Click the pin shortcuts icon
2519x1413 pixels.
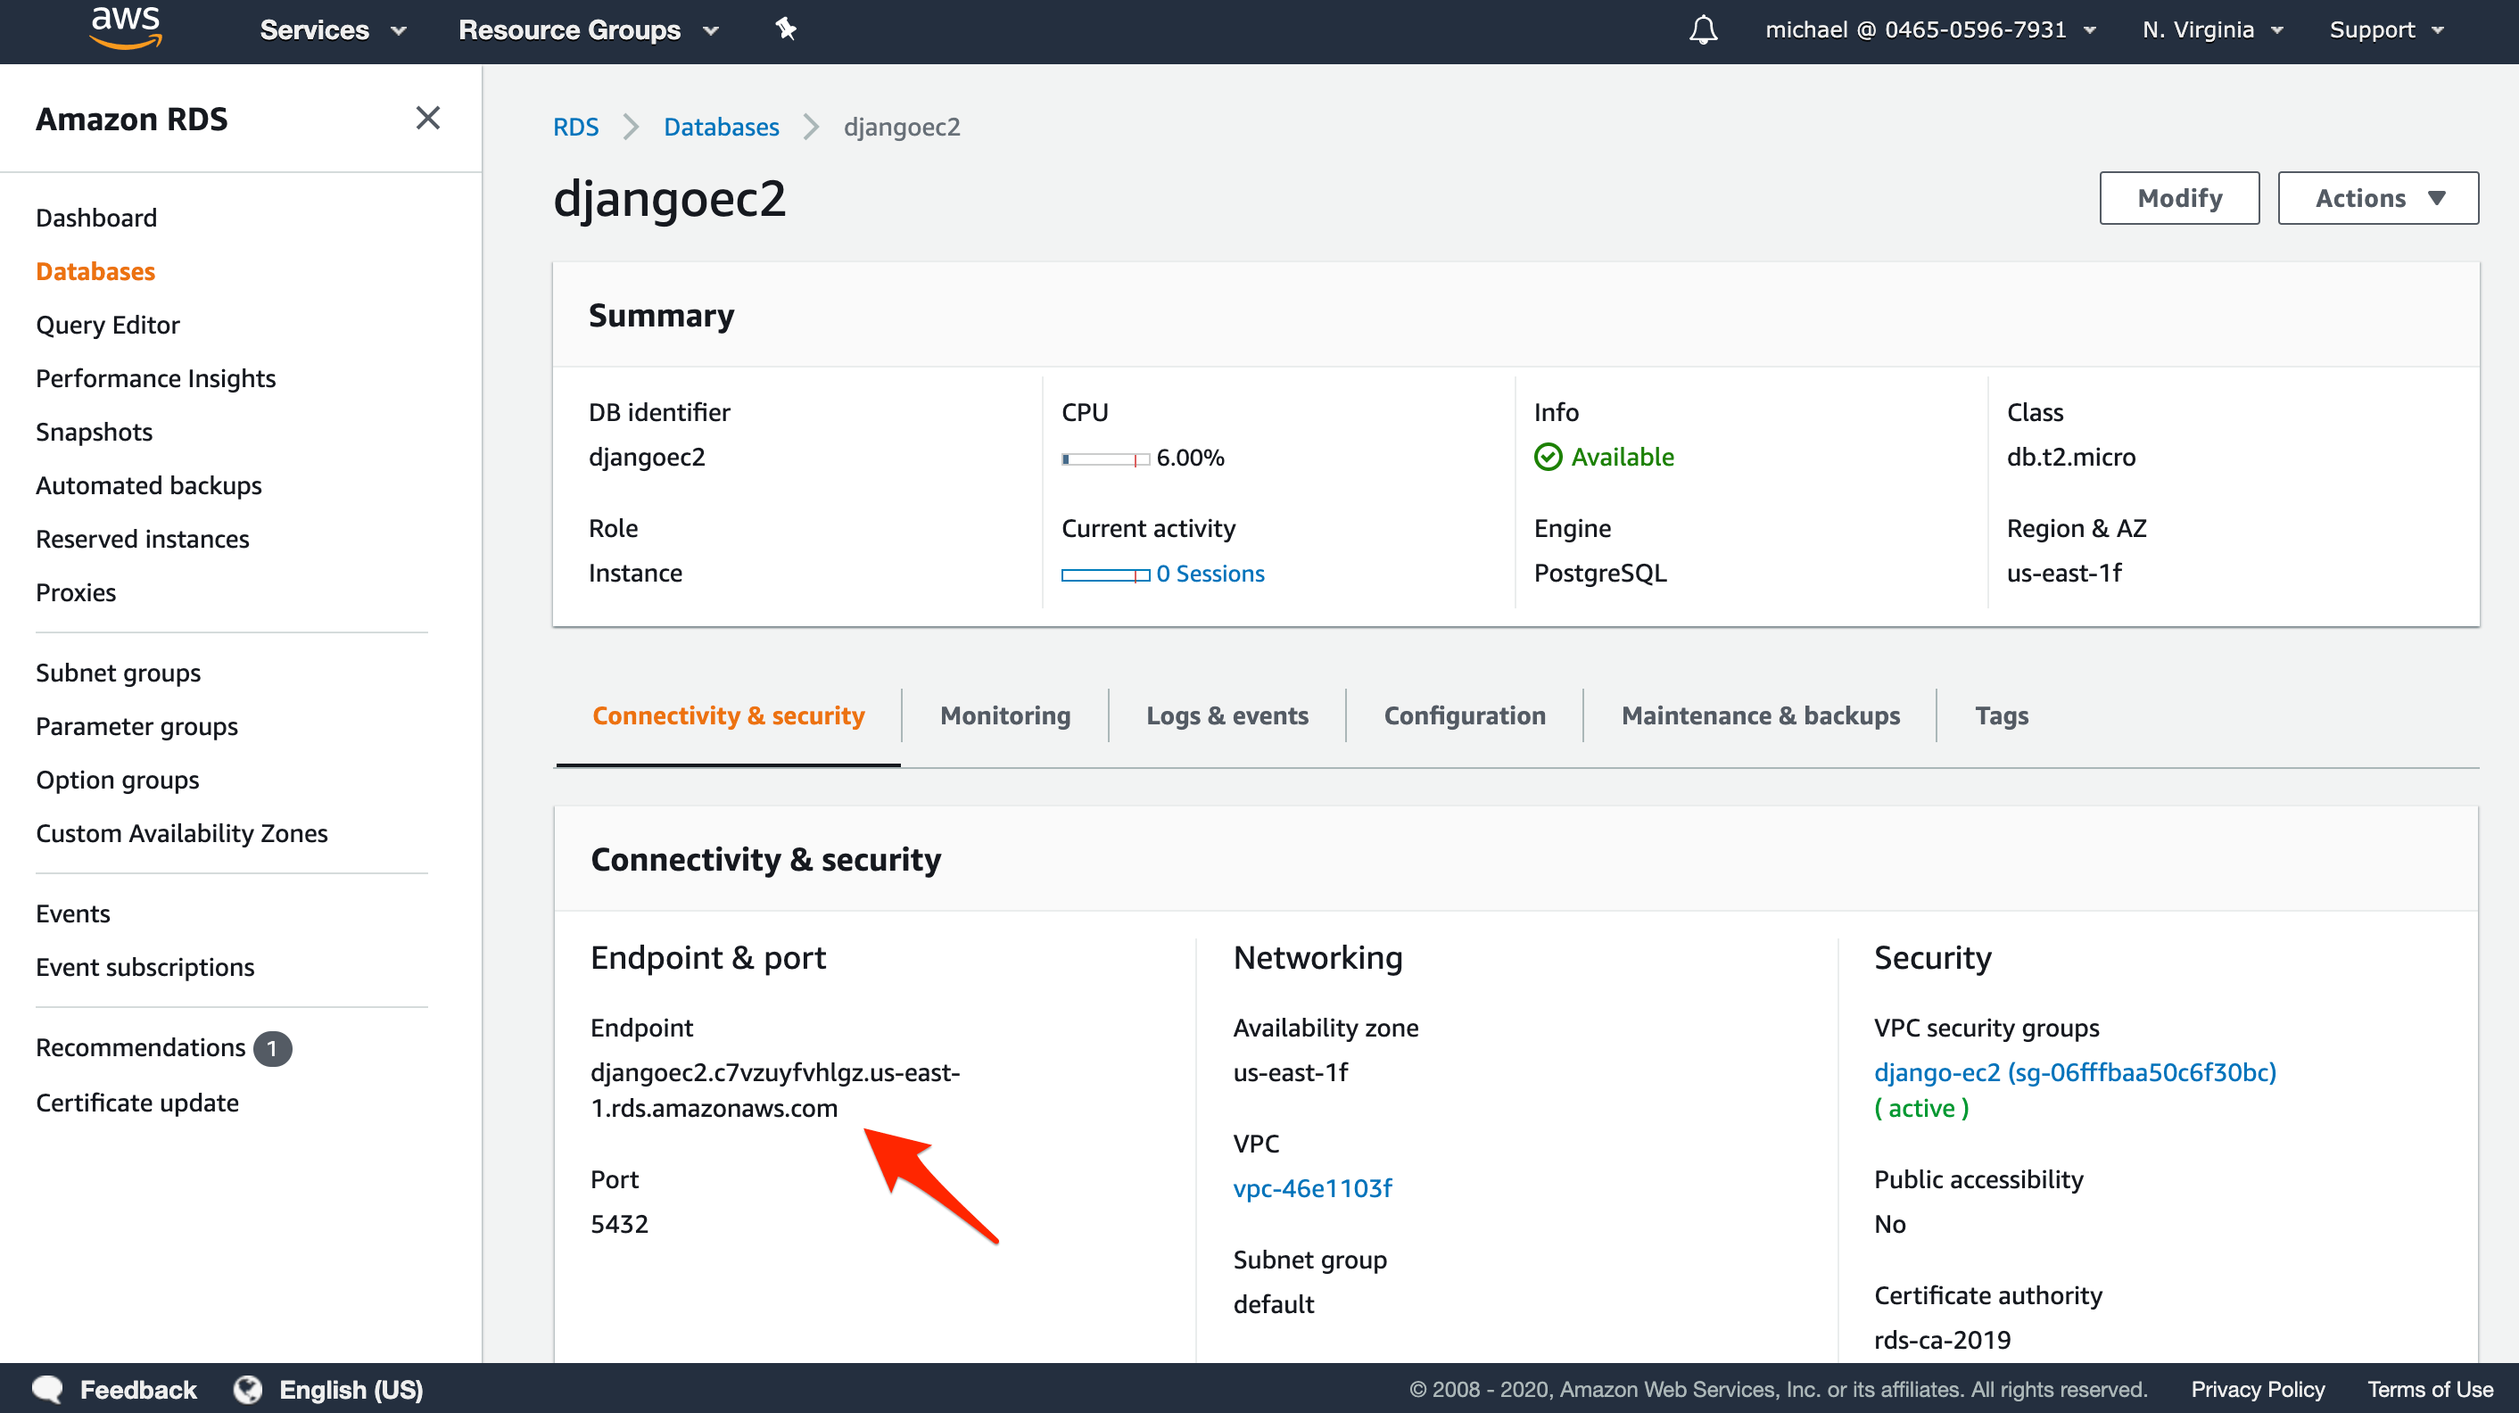pos(785,29)
